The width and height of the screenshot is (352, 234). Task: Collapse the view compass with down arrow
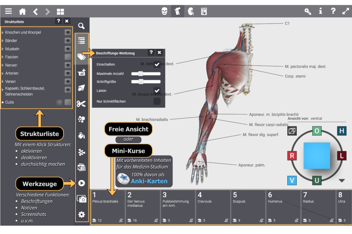coord(342,181)
